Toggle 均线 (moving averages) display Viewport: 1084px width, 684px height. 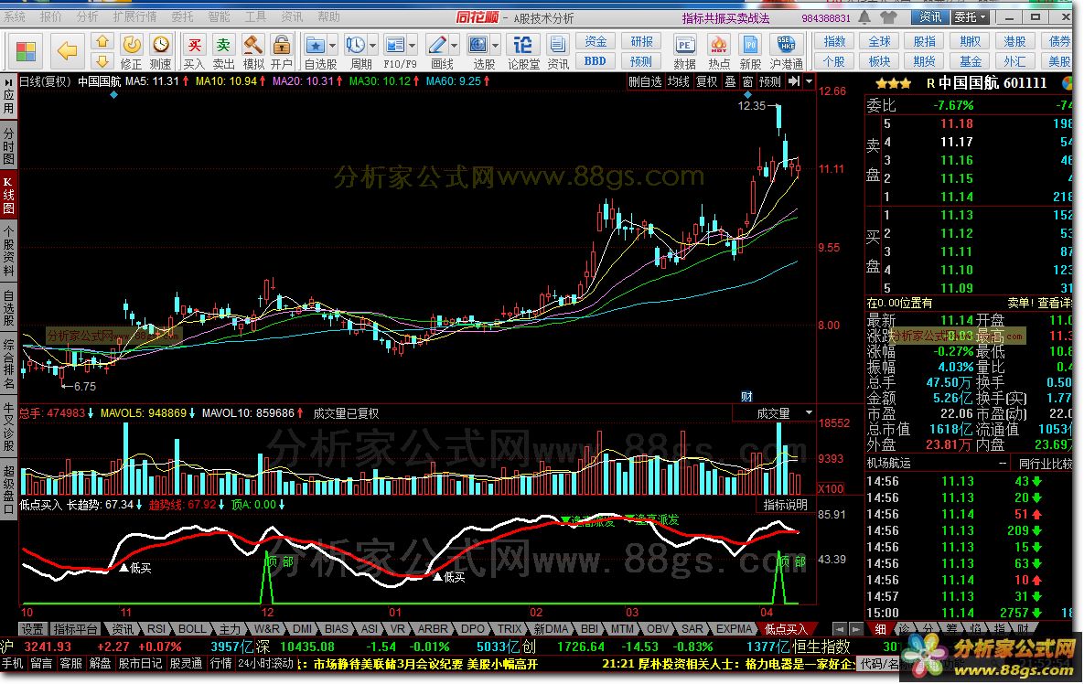[678, 81]
